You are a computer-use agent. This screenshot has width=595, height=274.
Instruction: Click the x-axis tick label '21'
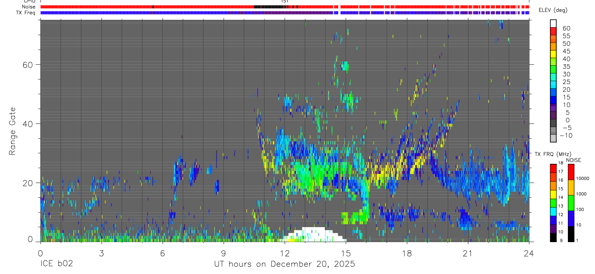[x=468, y=253]
